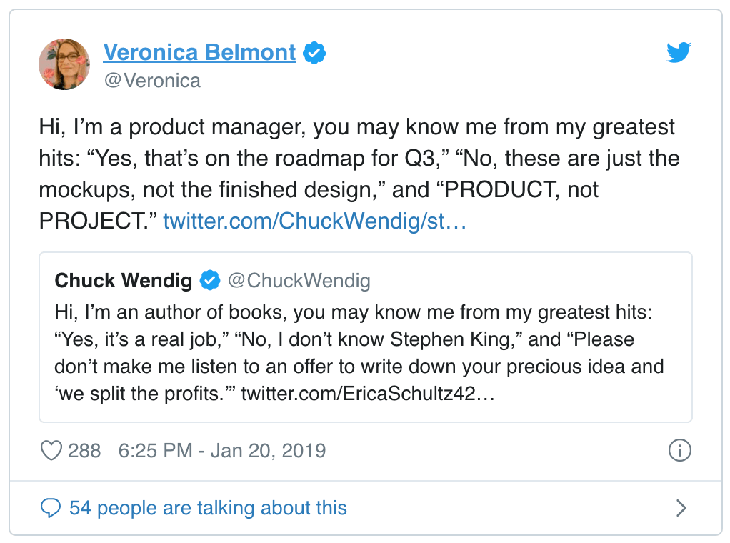Click the main tweet text about product manager
This screenshot has height=543, width=730.
[x=359, y=174]
